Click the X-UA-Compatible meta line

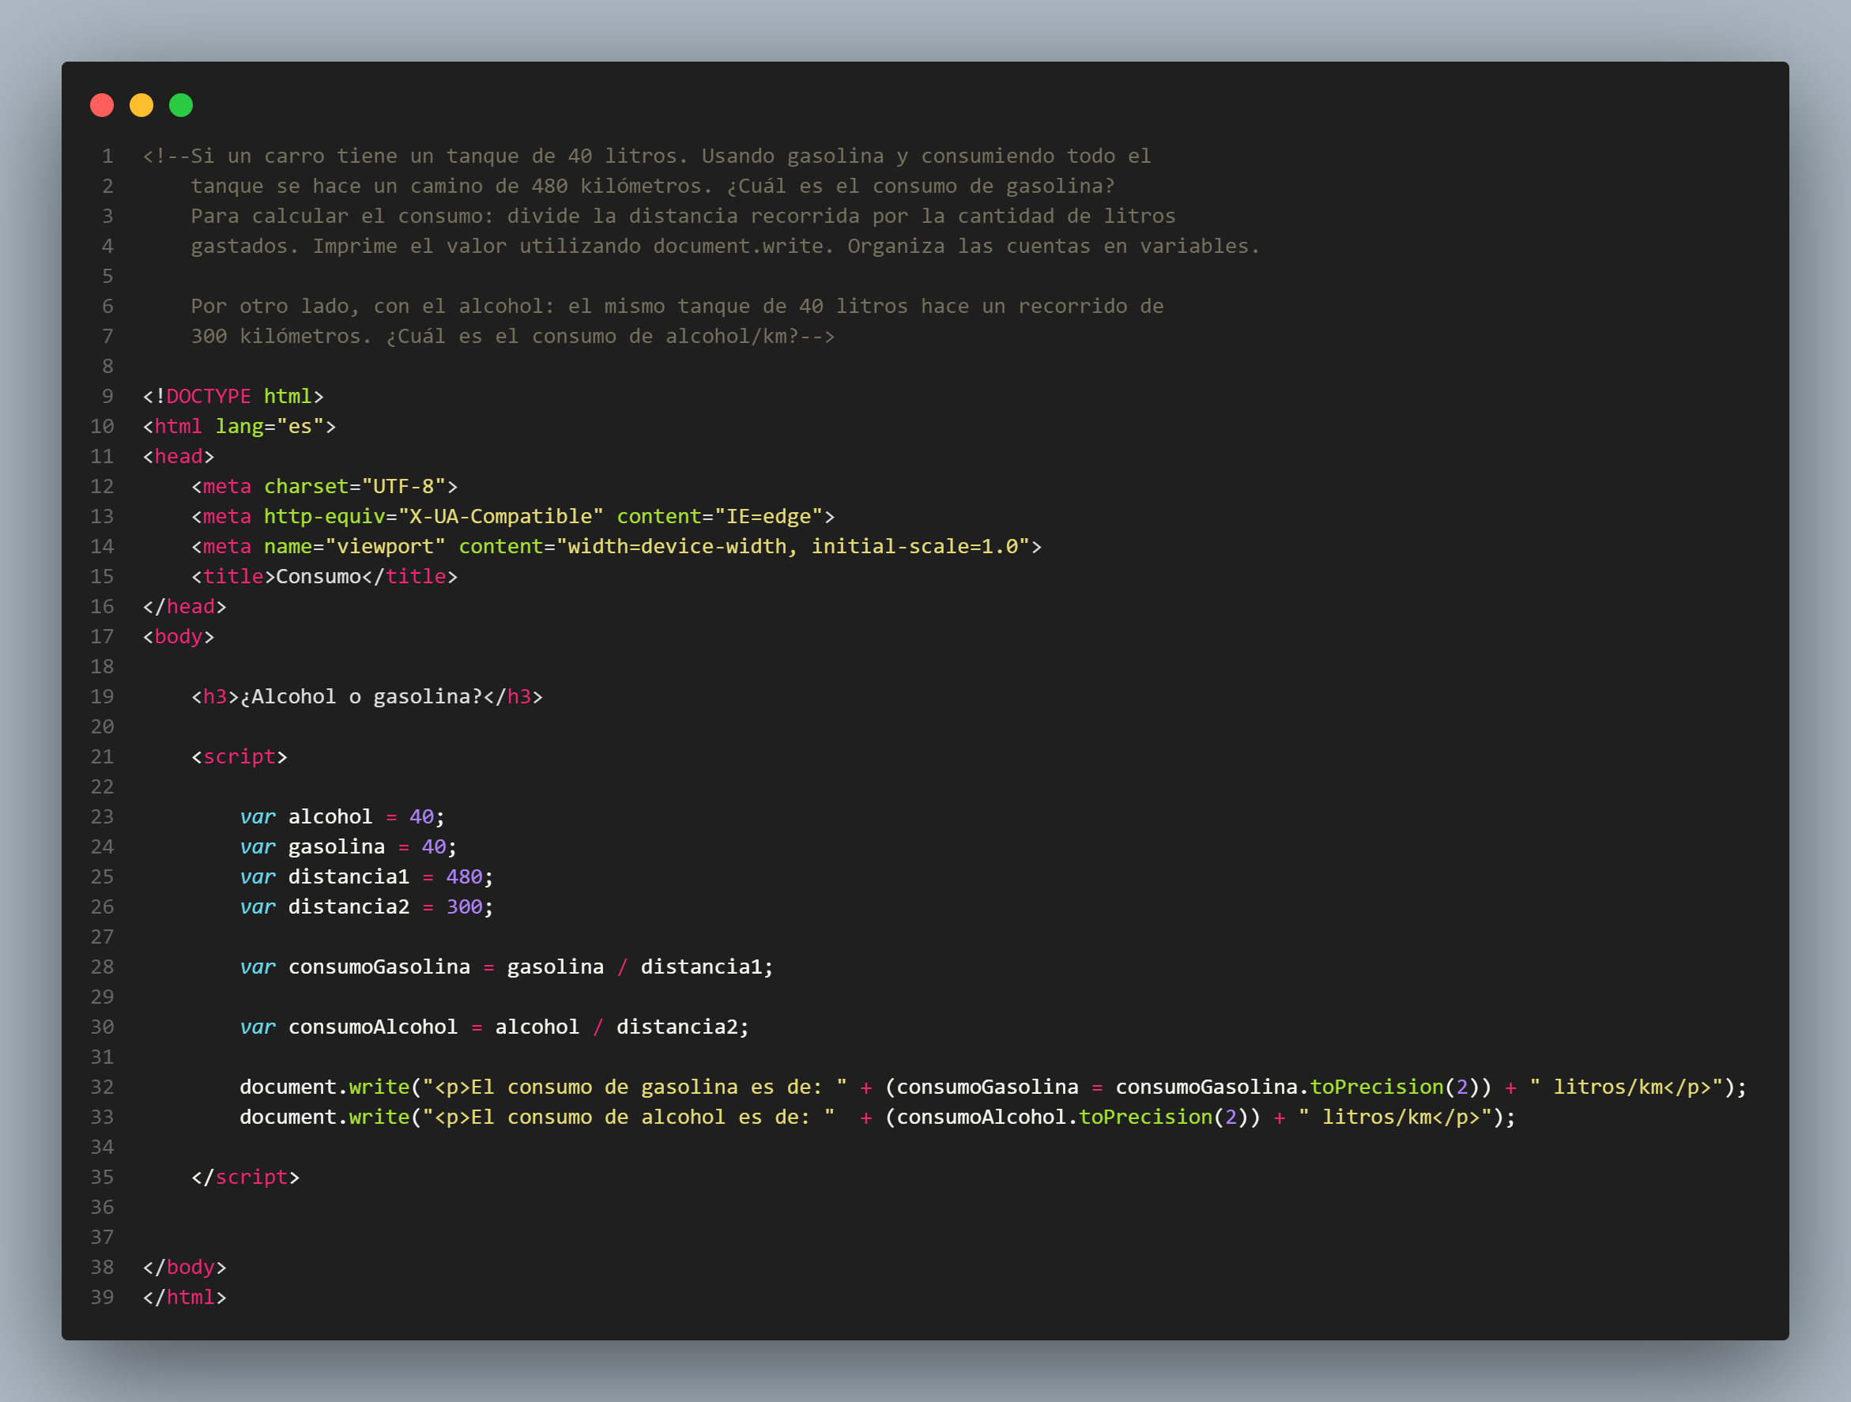tap(513, 517)
